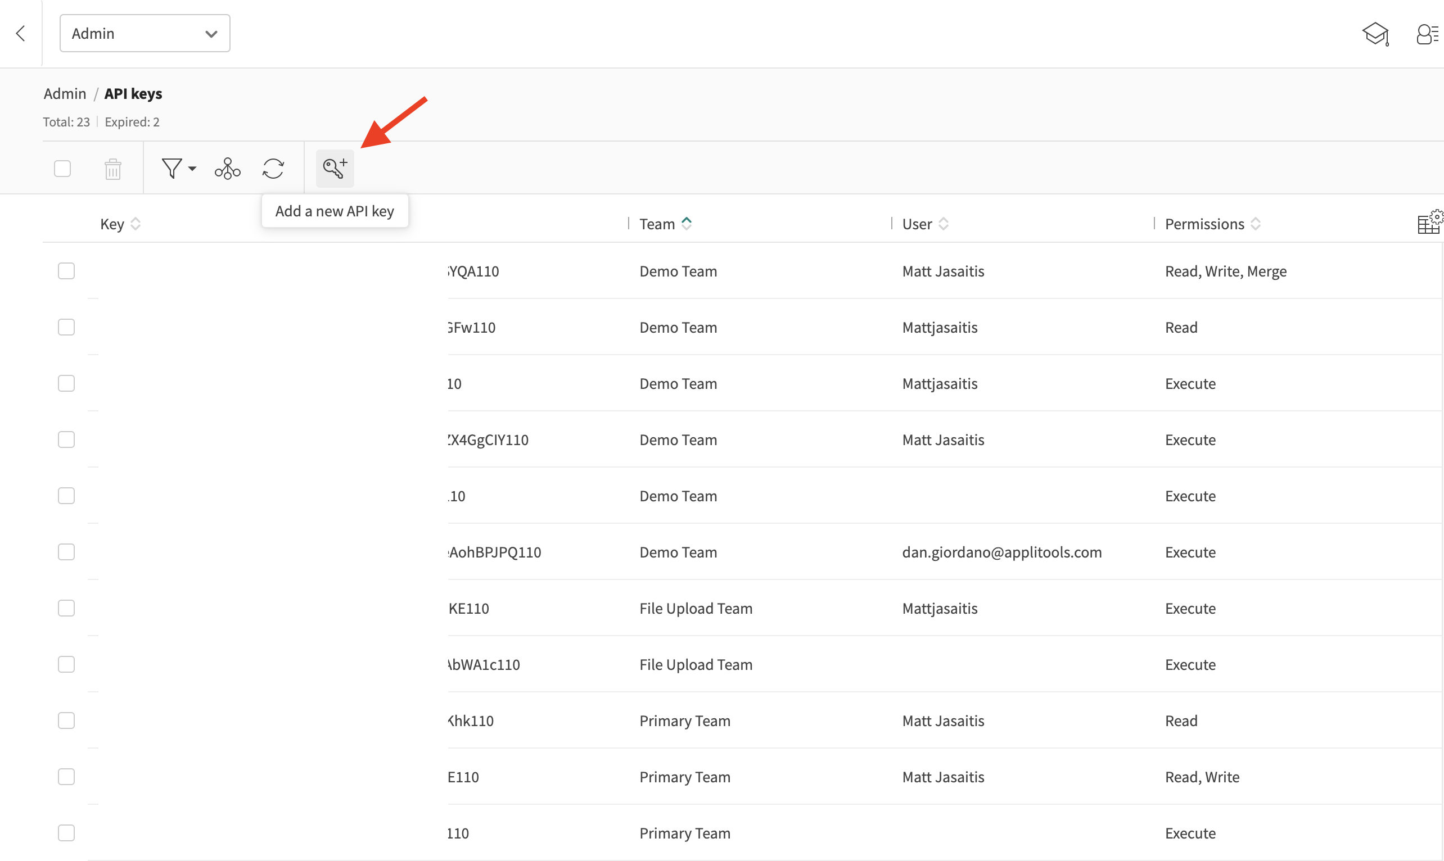Click the back arrow icon
Screen dimensions: 1444x861
tap(21, 33)
